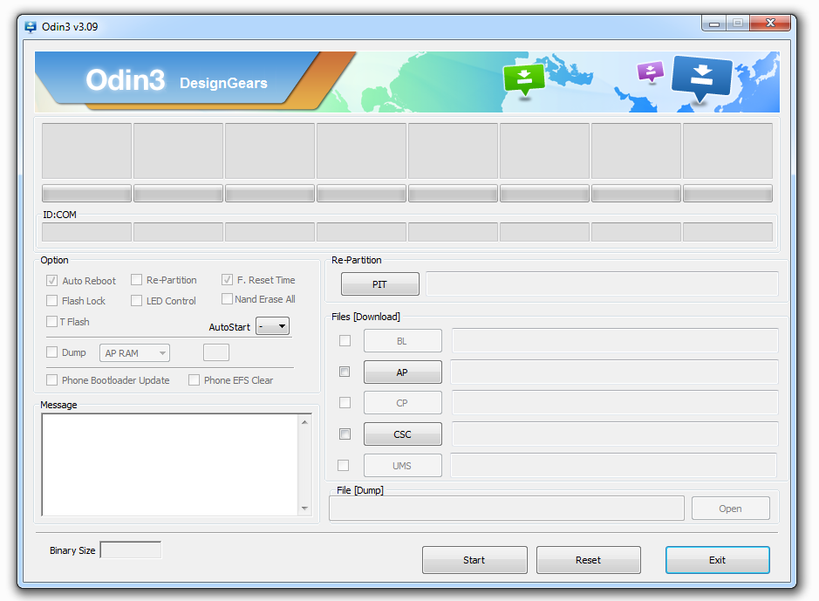Click the first ID:COM port box
Screen dimensions: 819x601
[x=86, y=232]
